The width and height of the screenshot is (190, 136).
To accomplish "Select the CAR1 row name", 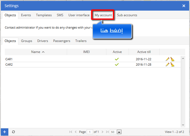I will 9,59.
